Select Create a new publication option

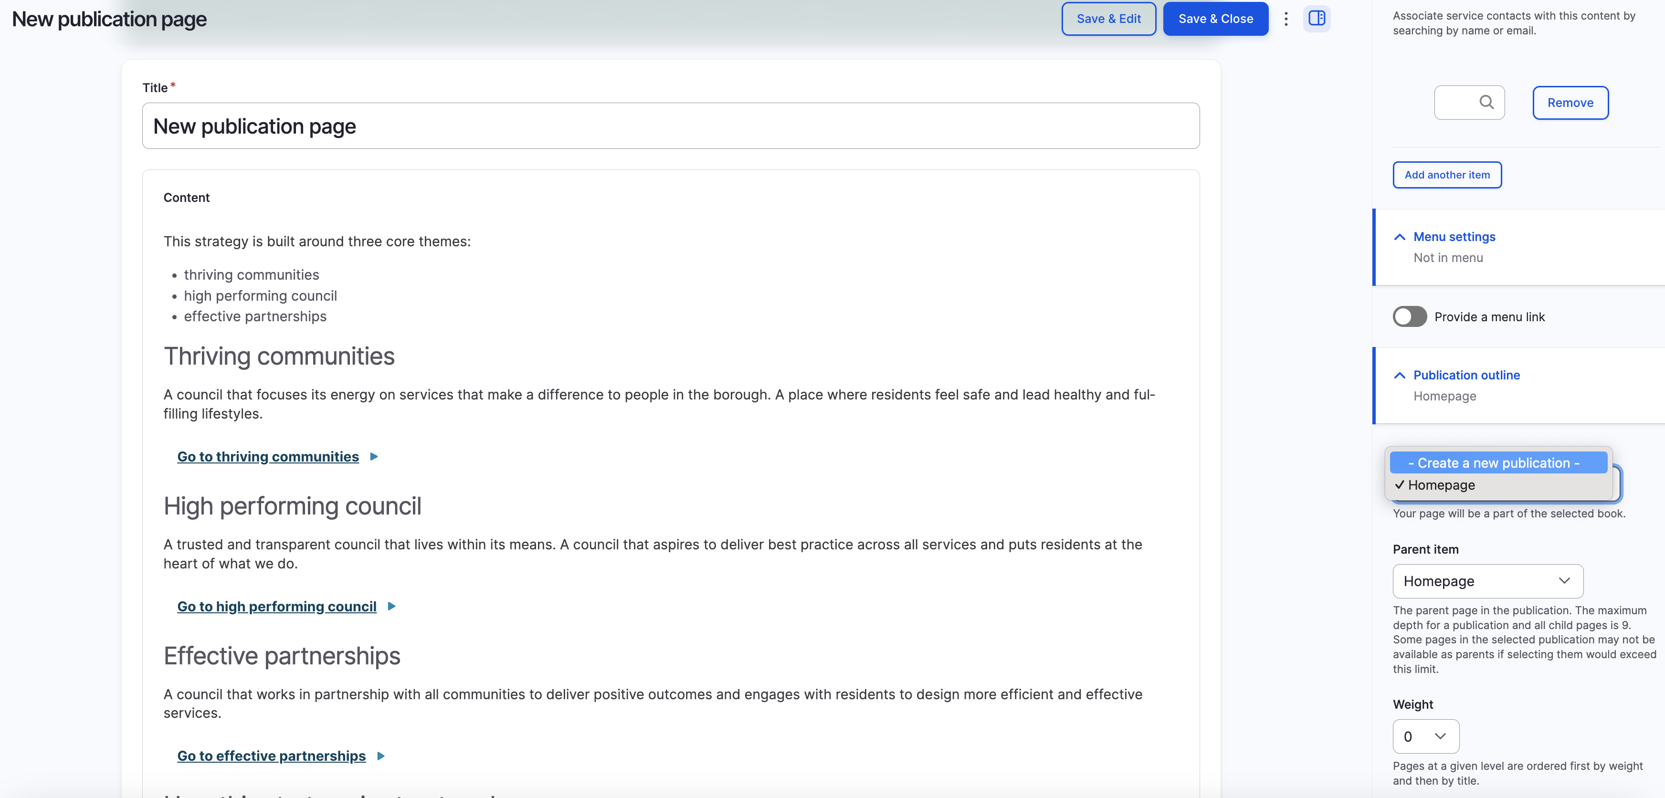point(1497,462)
